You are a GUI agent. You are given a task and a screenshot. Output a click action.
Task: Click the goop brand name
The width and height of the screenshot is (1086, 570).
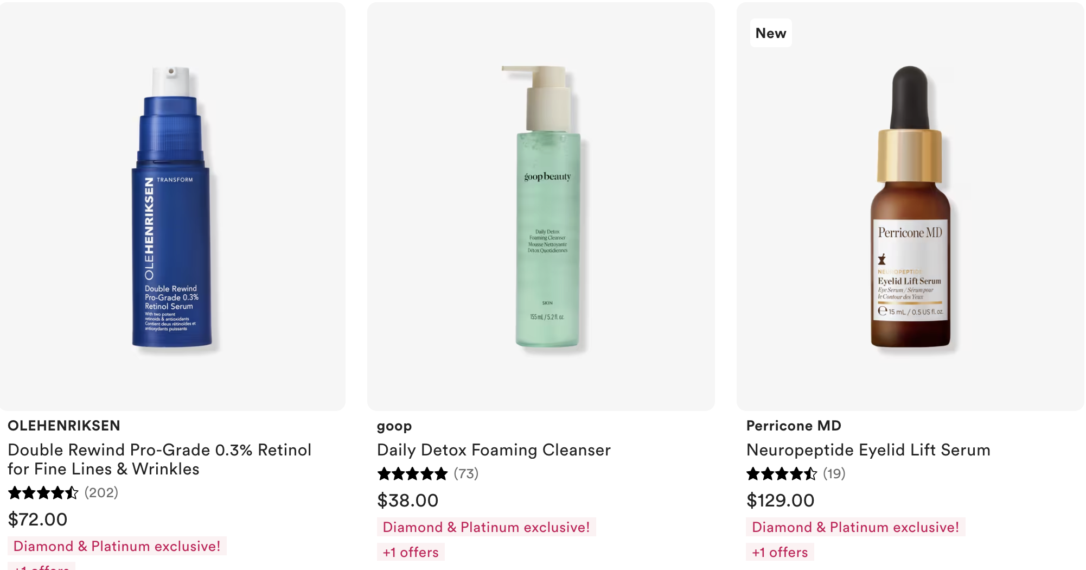pyautogui.click(x=394, y=426)
